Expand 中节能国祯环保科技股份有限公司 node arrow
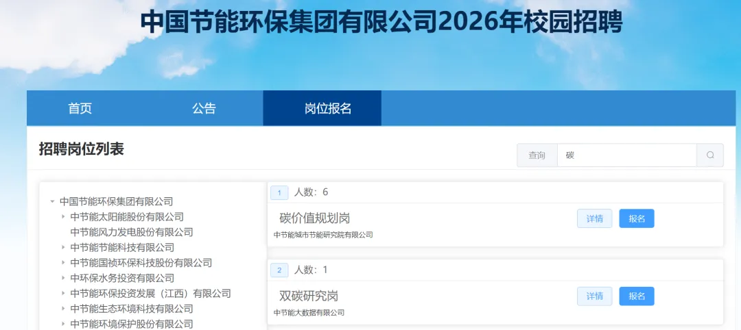Image resolution: width=741 pixels, height=330 pixels. (x=63, y=263)
